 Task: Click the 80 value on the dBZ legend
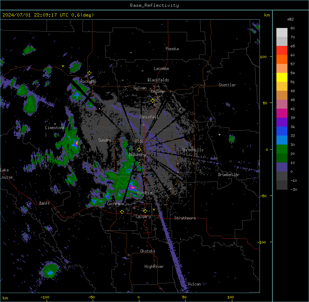(x=293, y=28)
